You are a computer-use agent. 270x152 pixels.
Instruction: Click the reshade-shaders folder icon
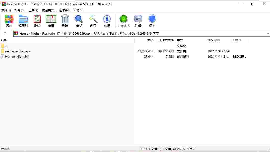tap(2, 51)
